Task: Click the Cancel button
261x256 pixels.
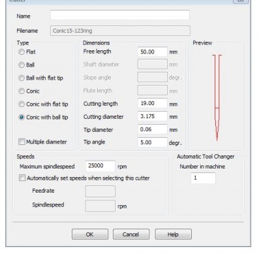Action: [x=131, y=234]
